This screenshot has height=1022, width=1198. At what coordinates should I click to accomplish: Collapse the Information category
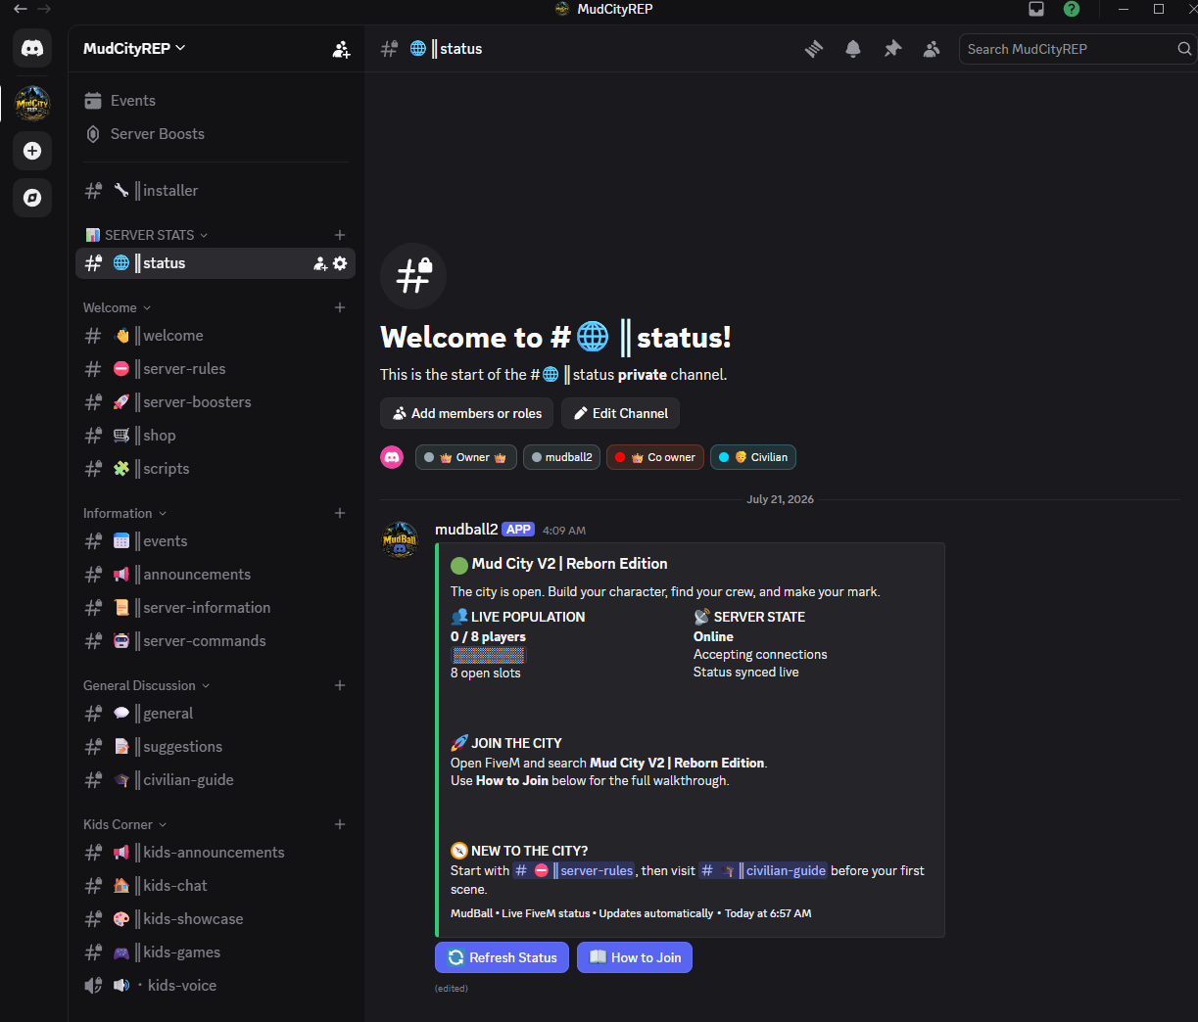(124, 513)
